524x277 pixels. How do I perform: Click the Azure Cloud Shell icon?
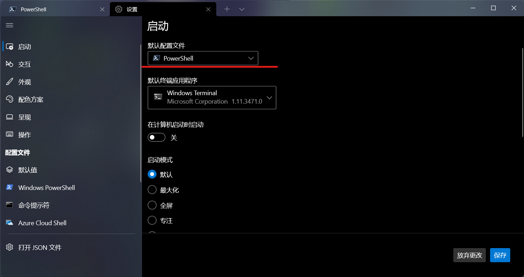coord(10,223)
